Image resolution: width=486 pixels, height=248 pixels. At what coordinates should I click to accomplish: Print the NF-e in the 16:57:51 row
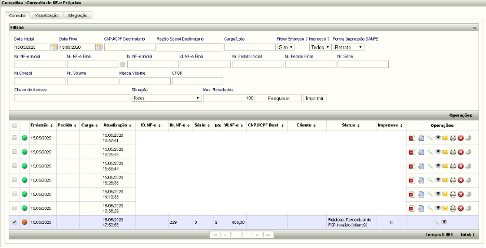[453, 138]
